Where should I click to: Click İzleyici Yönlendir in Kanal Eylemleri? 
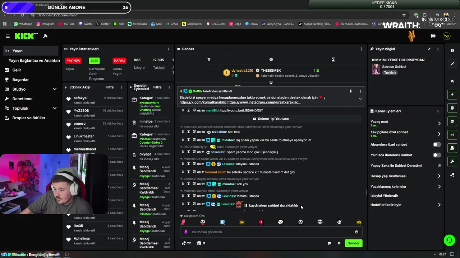[384, 196]
